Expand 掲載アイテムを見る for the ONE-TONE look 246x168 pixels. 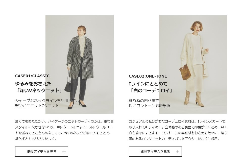(155, 152)
